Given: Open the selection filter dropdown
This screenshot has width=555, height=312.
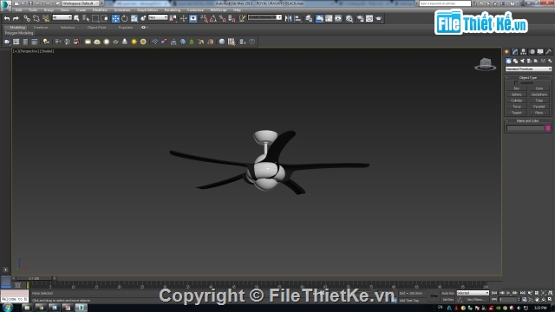Looking at the screenshot, I should tap(62, 17).
